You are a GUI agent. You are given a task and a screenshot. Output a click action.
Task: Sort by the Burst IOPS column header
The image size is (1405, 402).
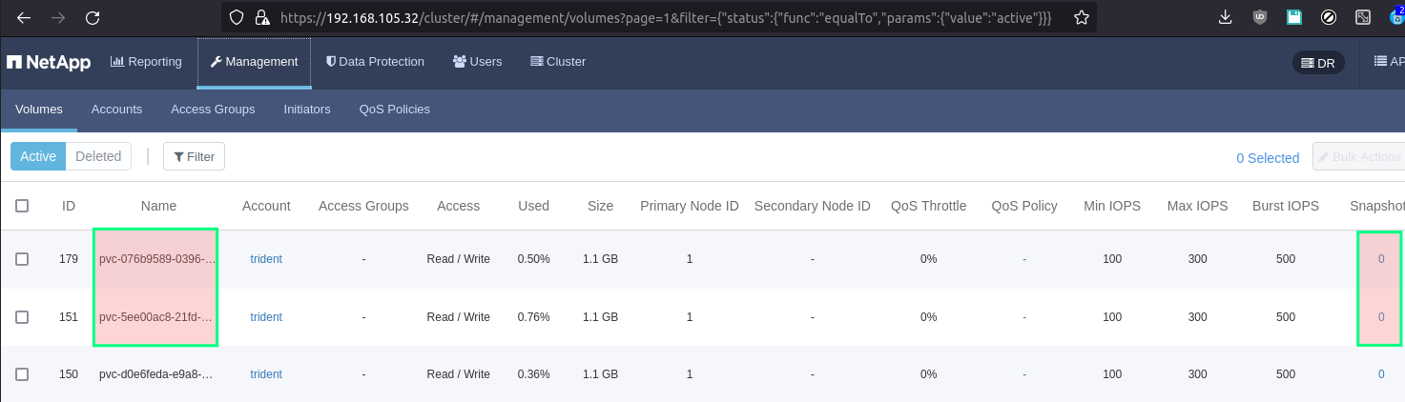[x=1286, y=206]
